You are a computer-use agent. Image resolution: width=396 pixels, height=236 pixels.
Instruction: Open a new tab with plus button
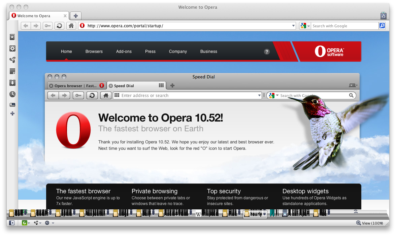click(76, 16)
